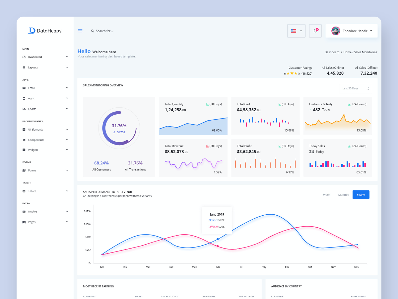This screenshot has height=299, width=398.
Task: Click the DataHeaps logo
Action: (x=45, y=31)
